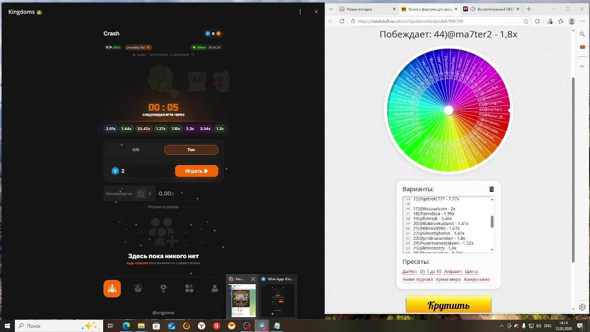
Task: Open the media control toolbar icon
Action: click(x=549, y=21)
